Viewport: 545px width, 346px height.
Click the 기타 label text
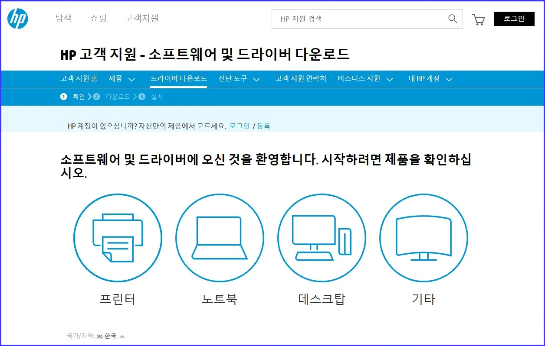[424, 299]
